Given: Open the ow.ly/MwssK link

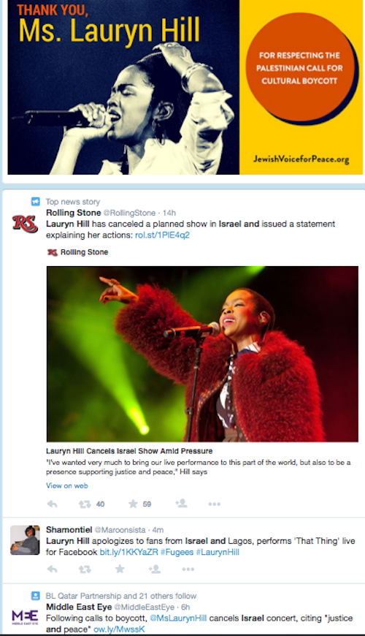Looking at the screenshot, I should [x=119, y=629].
